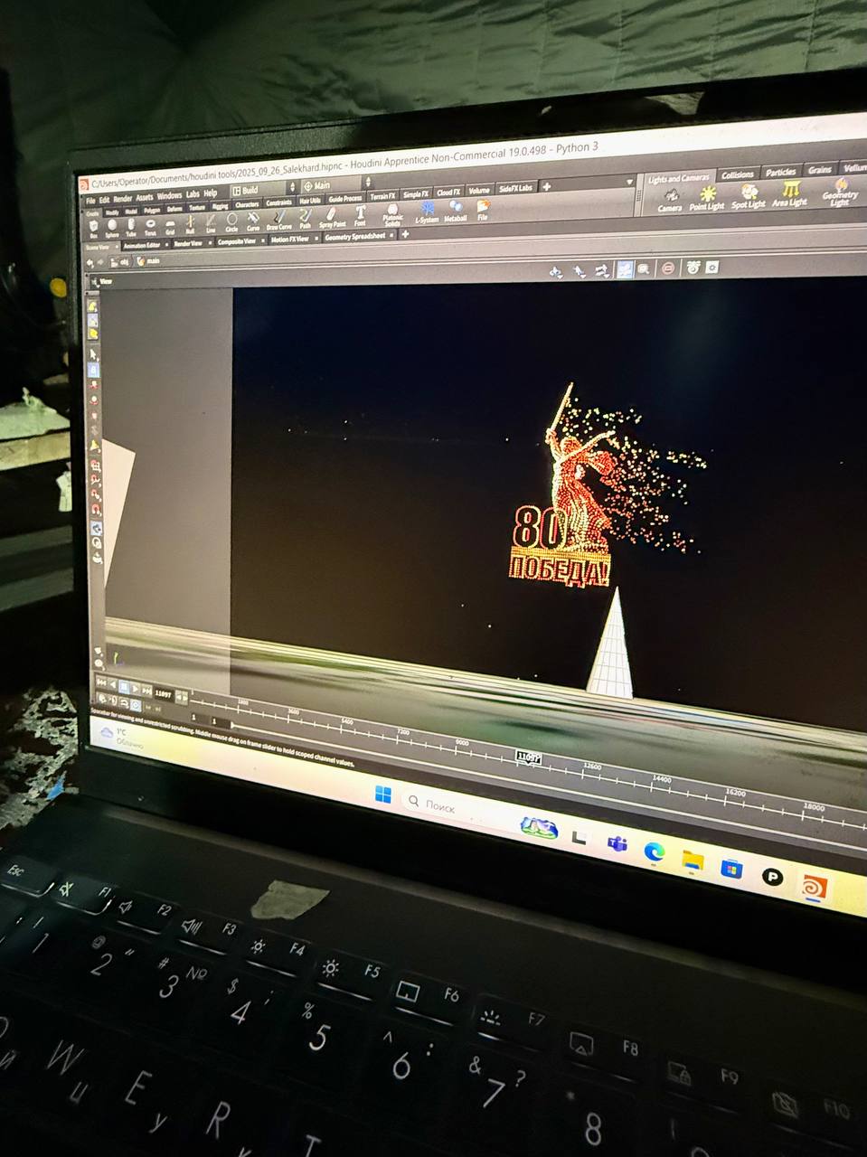Add a new shelf tab after SideFX Labs

[546, 186]
